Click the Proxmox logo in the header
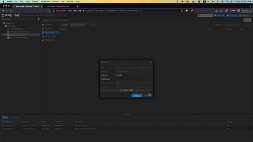Viewport: 253px width, 142px height. [x=12, y=15]
